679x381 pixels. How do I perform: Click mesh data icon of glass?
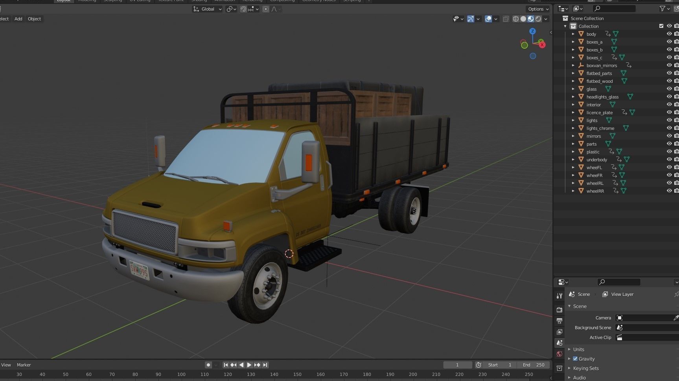coord(608,89)
